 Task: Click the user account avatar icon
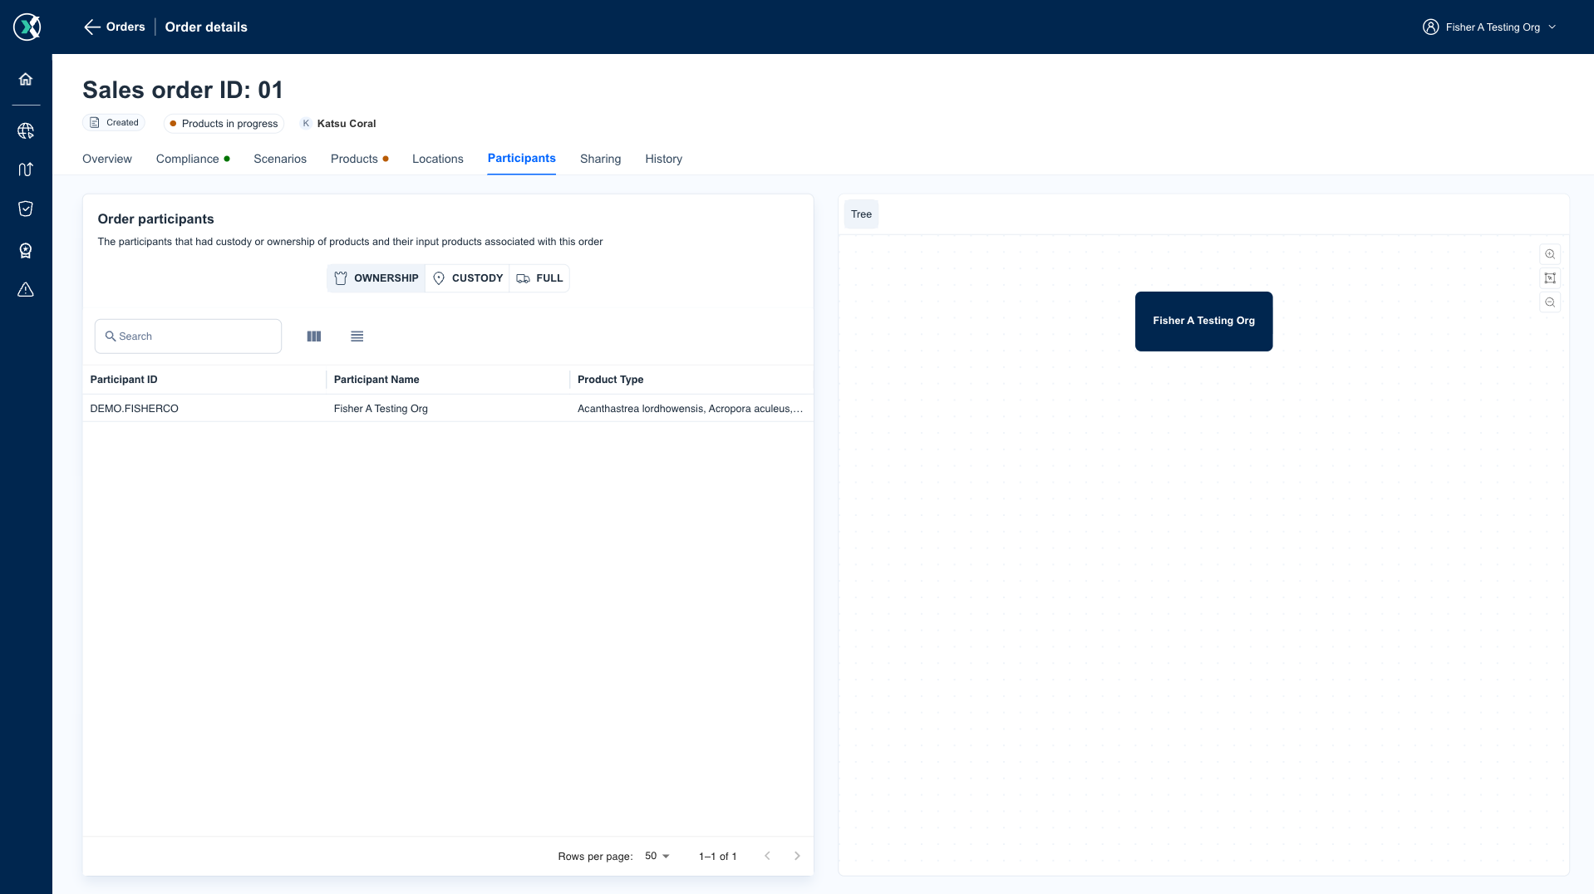[x=1430, y=27]
